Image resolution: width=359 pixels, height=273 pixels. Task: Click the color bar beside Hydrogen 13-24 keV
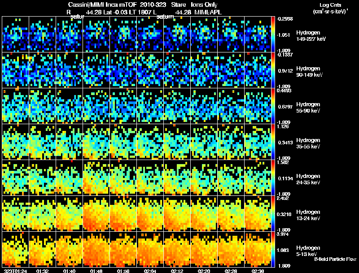point(273,214)
